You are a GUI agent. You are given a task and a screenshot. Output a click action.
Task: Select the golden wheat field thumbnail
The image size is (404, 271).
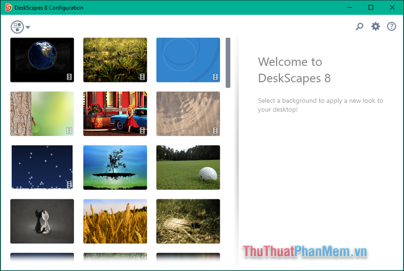tap(115, 221)
